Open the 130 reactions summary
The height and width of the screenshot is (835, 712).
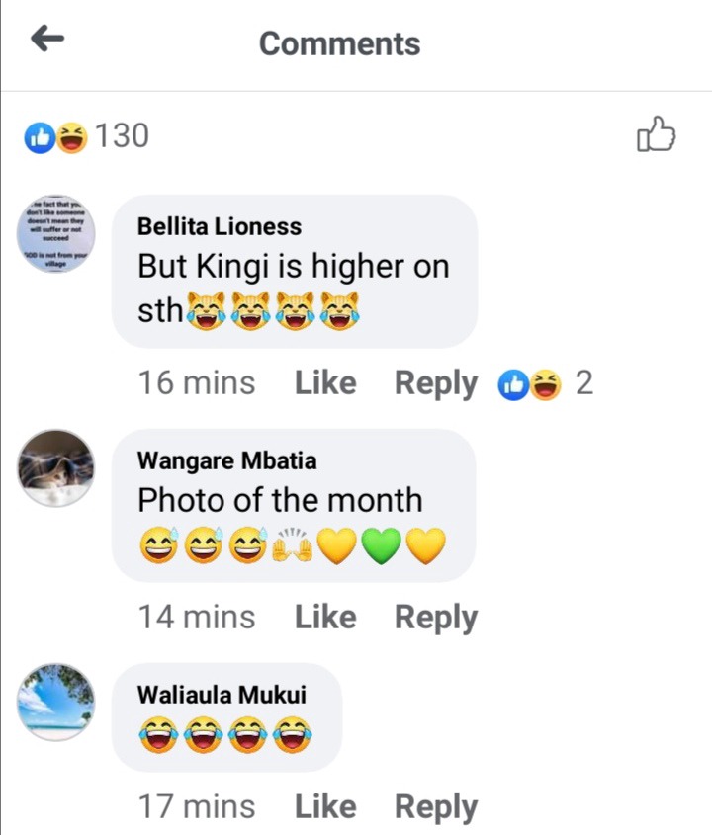[87, 136]
